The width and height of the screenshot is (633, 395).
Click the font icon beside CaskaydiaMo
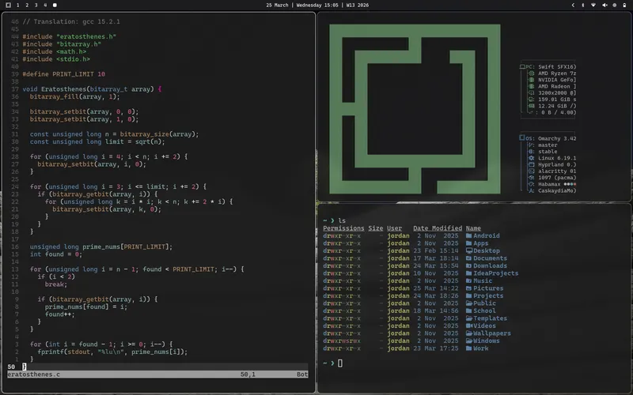pyautogui.click(x=532, y=190)
